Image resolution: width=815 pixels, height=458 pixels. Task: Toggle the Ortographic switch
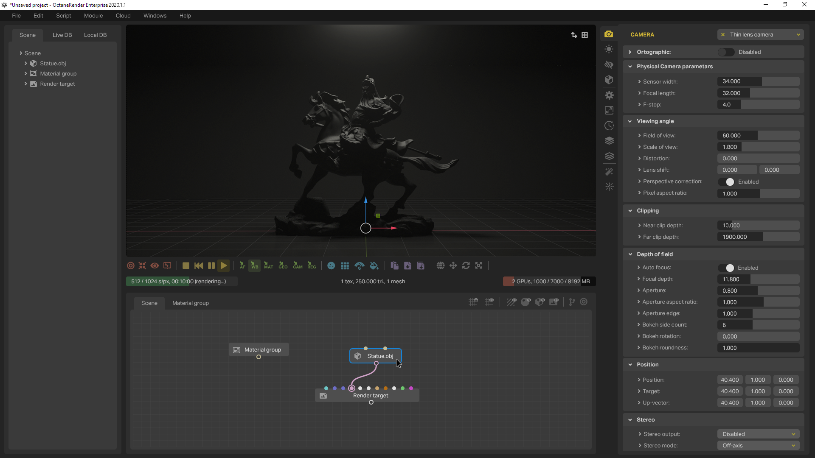(726, 52)
